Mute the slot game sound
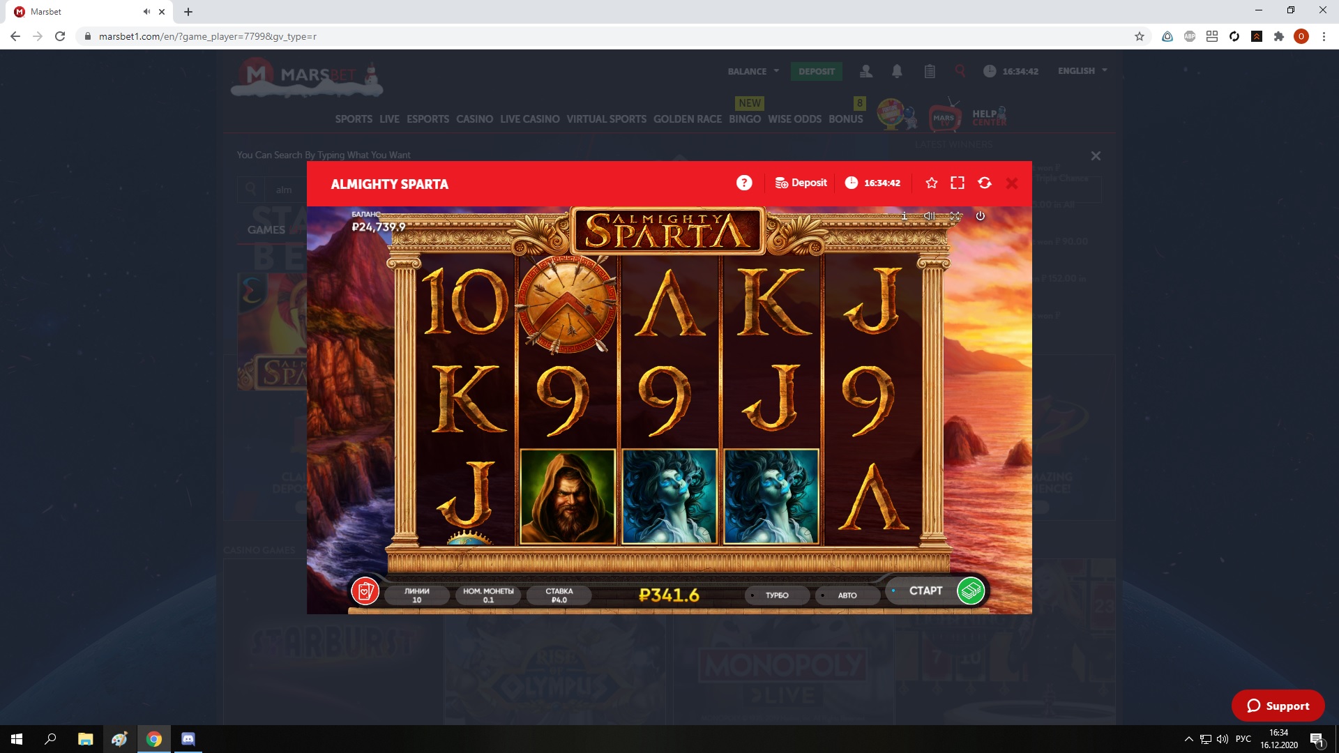This screenshot has height=753, width=1339. pos(930,216)
